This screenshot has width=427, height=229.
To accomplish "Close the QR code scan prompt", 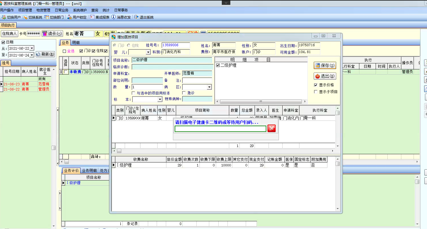I will pyautogui.click(x=271, y=128).
